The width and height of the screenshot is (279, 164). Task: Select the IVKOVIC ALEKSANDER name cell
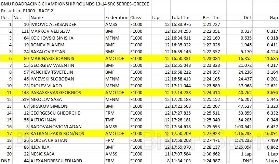pos(53,24)
